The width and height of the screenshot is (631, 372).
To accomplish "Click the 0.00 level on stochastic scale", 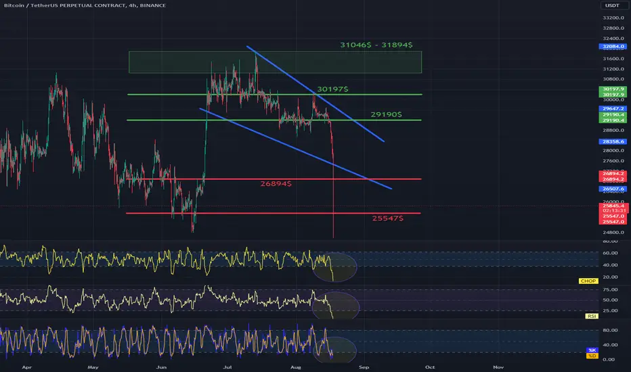I will pos(609,360).
